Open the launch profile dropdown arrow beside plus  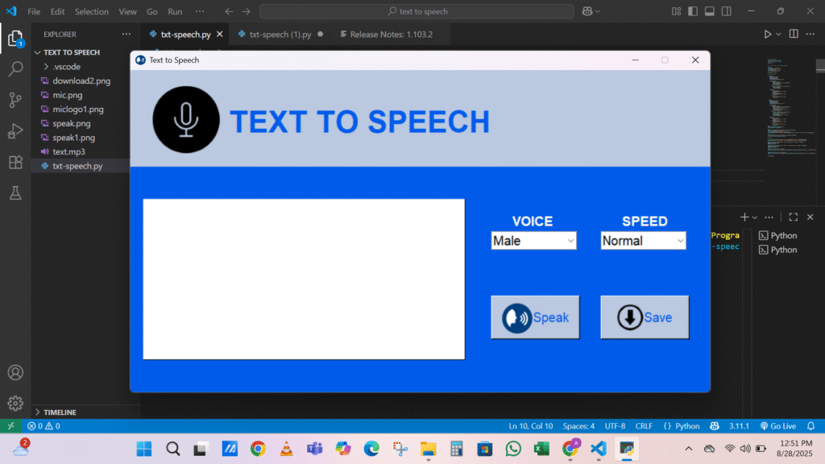click(x=754, y=217)
